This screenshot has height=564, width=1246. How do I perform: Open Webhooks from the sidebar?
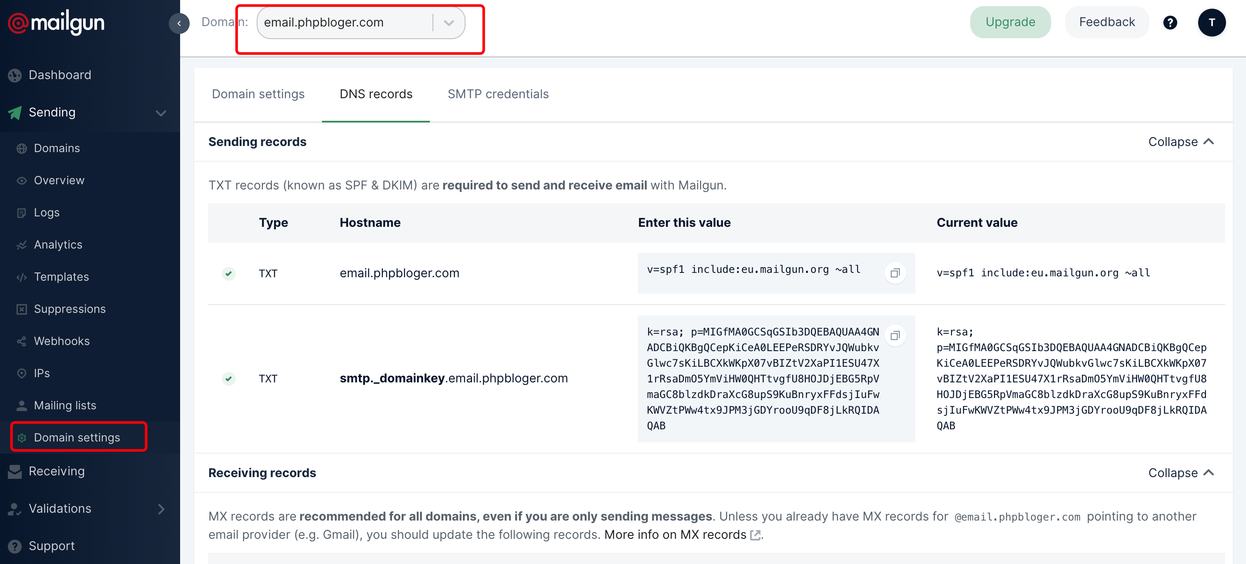pos(61,341)
